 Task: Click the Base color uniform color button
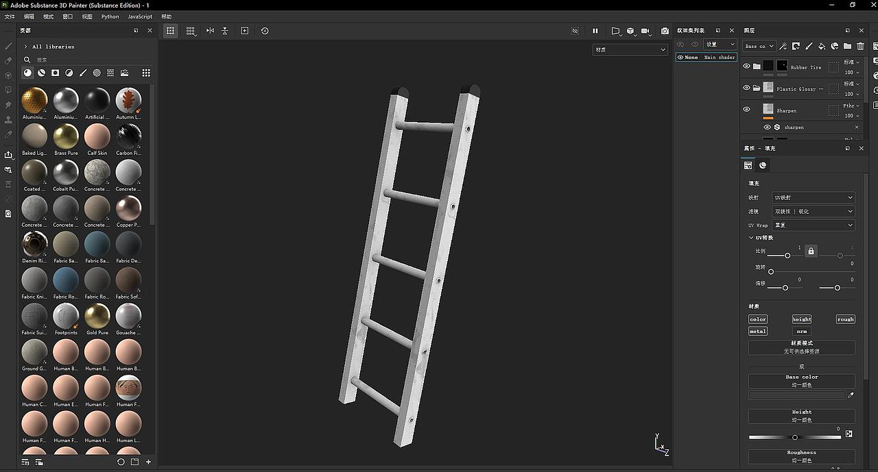pyautogui.click(x=802, y=381)
